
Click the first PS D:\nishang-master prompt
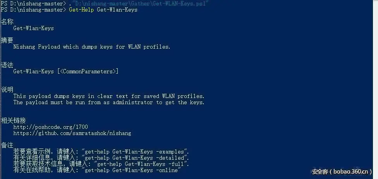click(x=34, y=3)
